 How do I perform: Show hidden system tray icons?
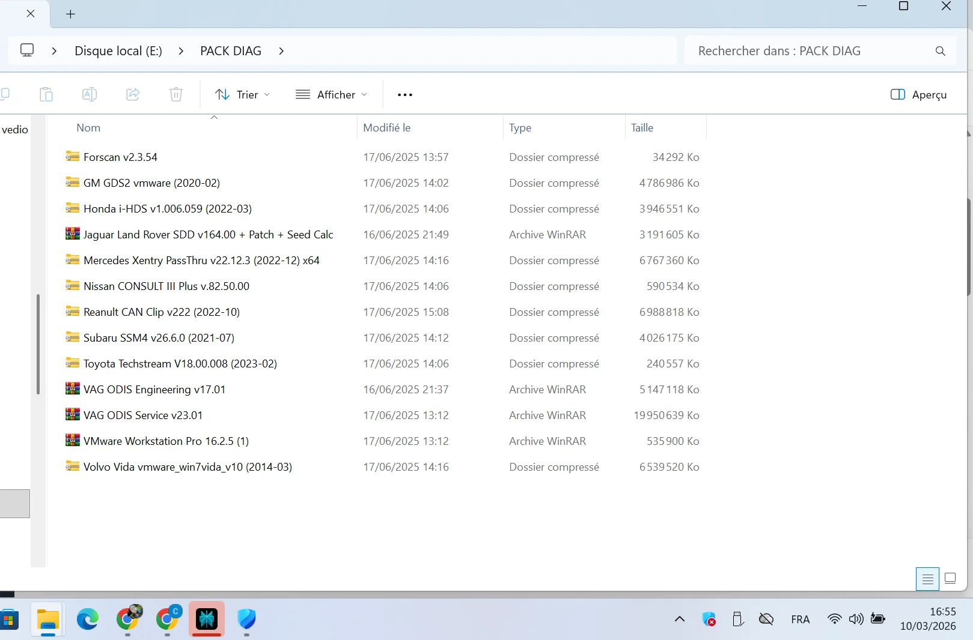coord(680,619)
